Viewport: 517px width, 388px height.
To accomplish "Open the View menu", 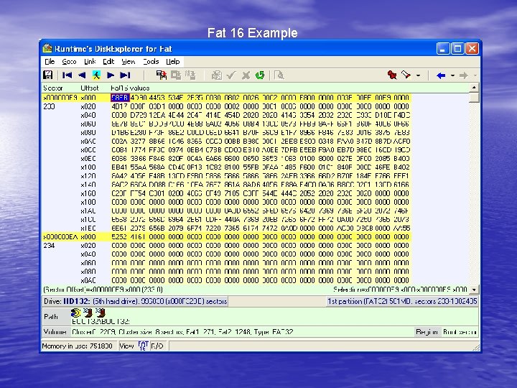I will pyautogui.click(x=129, y=62).
